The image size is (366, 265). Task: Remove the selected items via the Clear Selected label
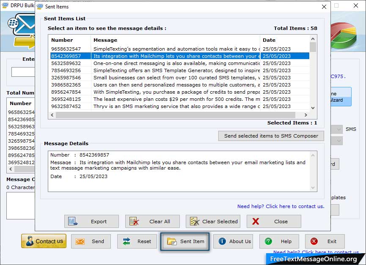220,222
